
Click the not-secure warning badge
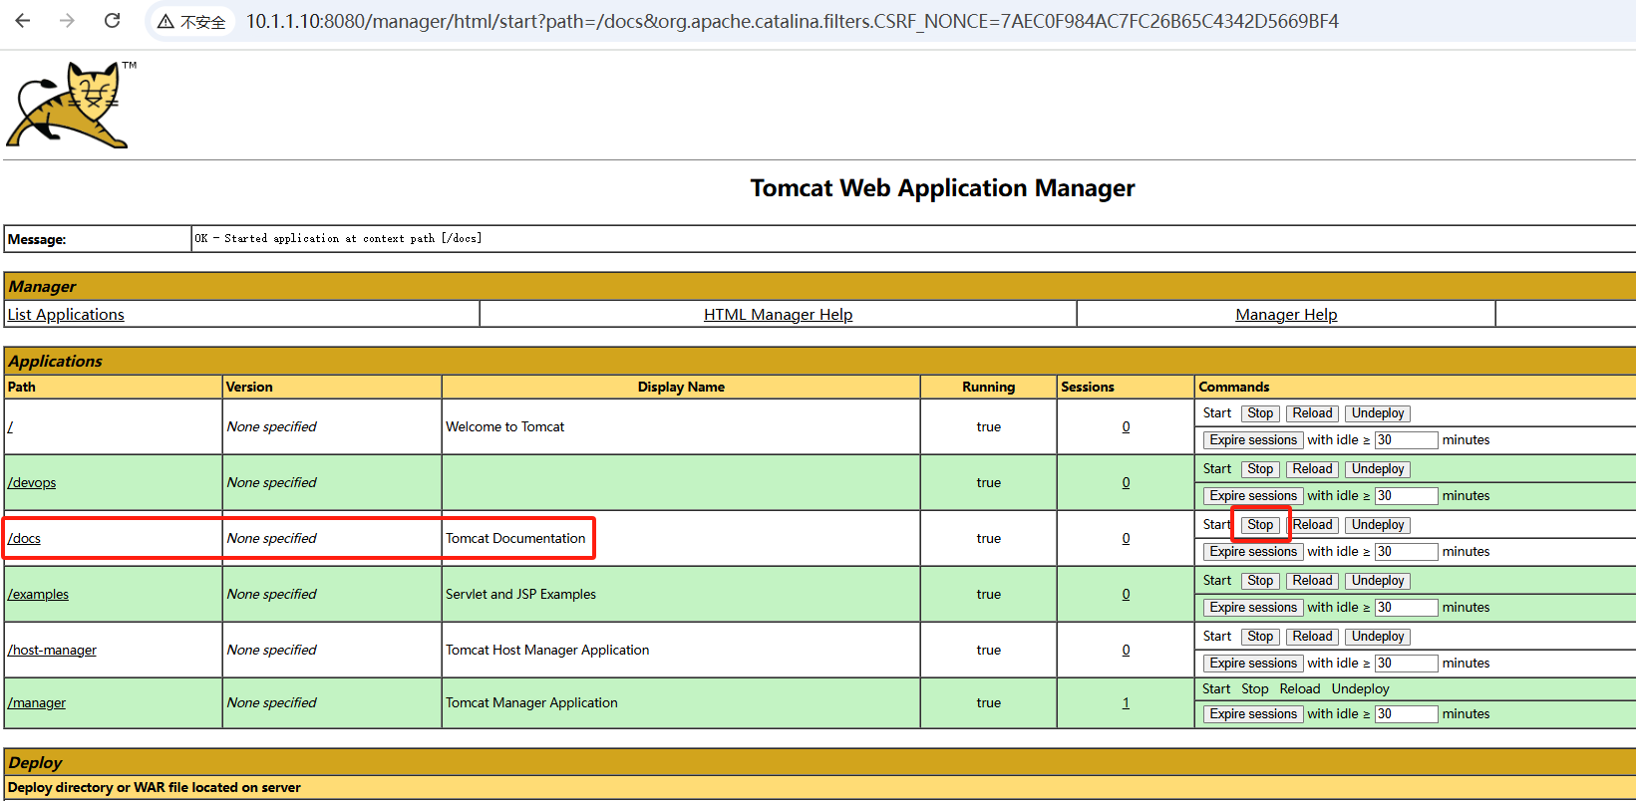tap(191, 22)
